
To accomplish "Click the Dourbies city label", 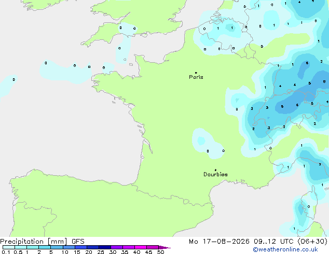I will (x=215, y=174).
